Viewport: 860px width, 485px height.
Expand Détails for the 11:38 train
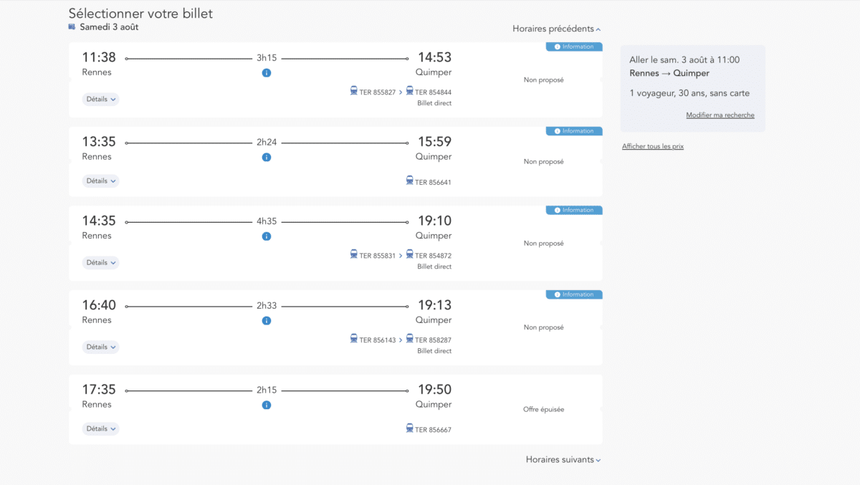tap(100, 100)
